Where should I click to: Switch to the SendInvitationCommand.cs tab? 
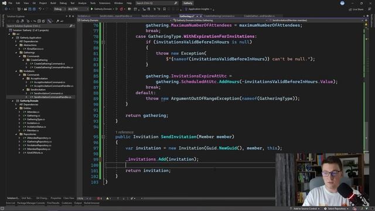[x=156, y=16]
